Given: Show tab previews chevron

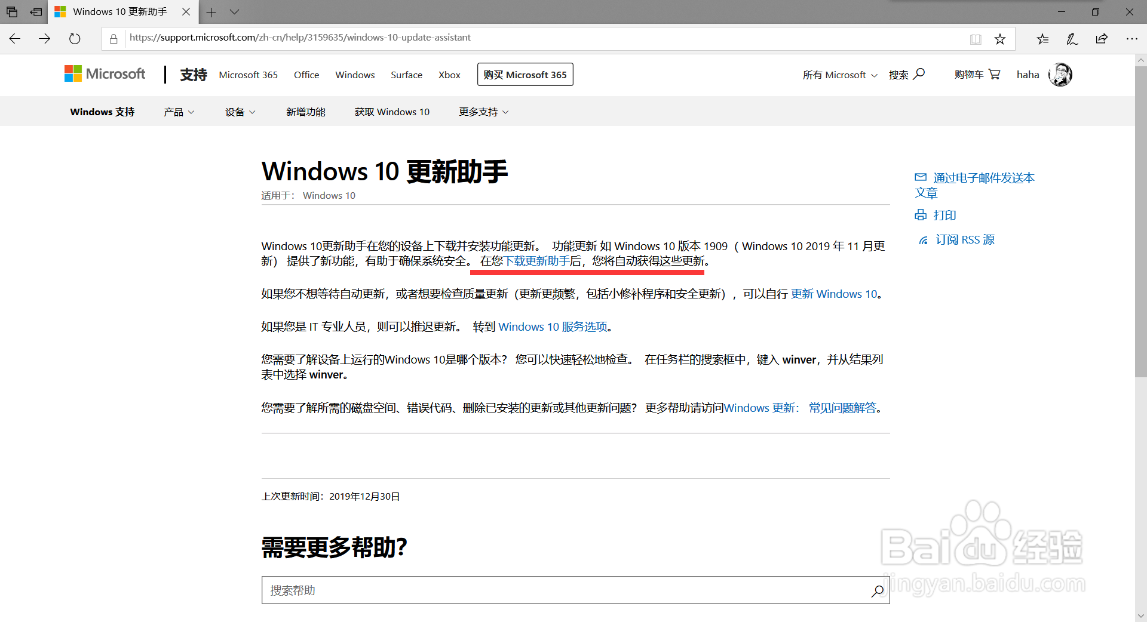Looking at the screenshot, I should click(x=234, y=12).
